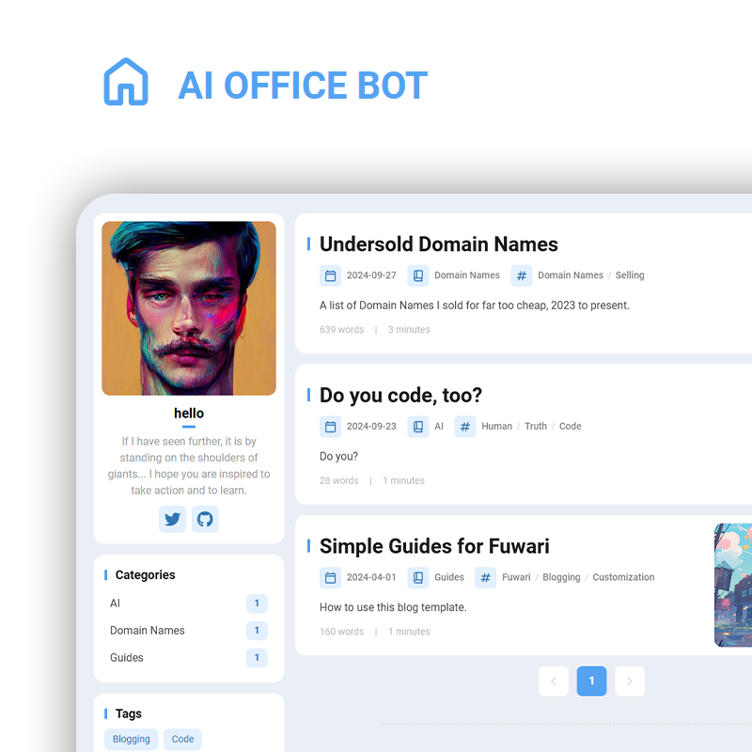
Task: Click the description 'How to use this blog template.'
Action: point(393,607)
